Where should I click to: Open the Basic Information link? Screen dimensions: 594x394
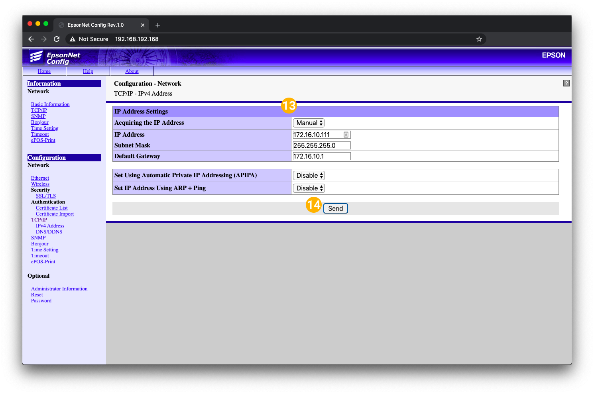pyautogui.click(x=50, y=104)
